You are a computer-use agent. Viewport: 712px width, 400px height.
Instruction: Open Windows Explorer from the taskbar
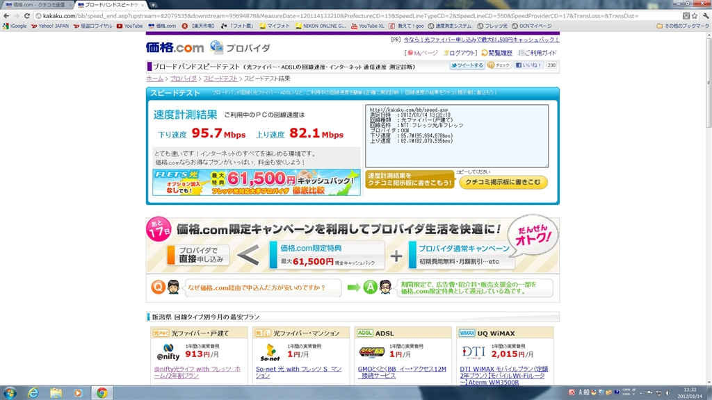click(x=56, y=393)
